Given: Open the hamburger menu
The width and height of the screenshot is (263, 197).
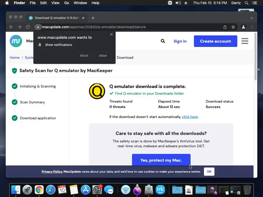Looking at the screenshot, I should (245, 41).
